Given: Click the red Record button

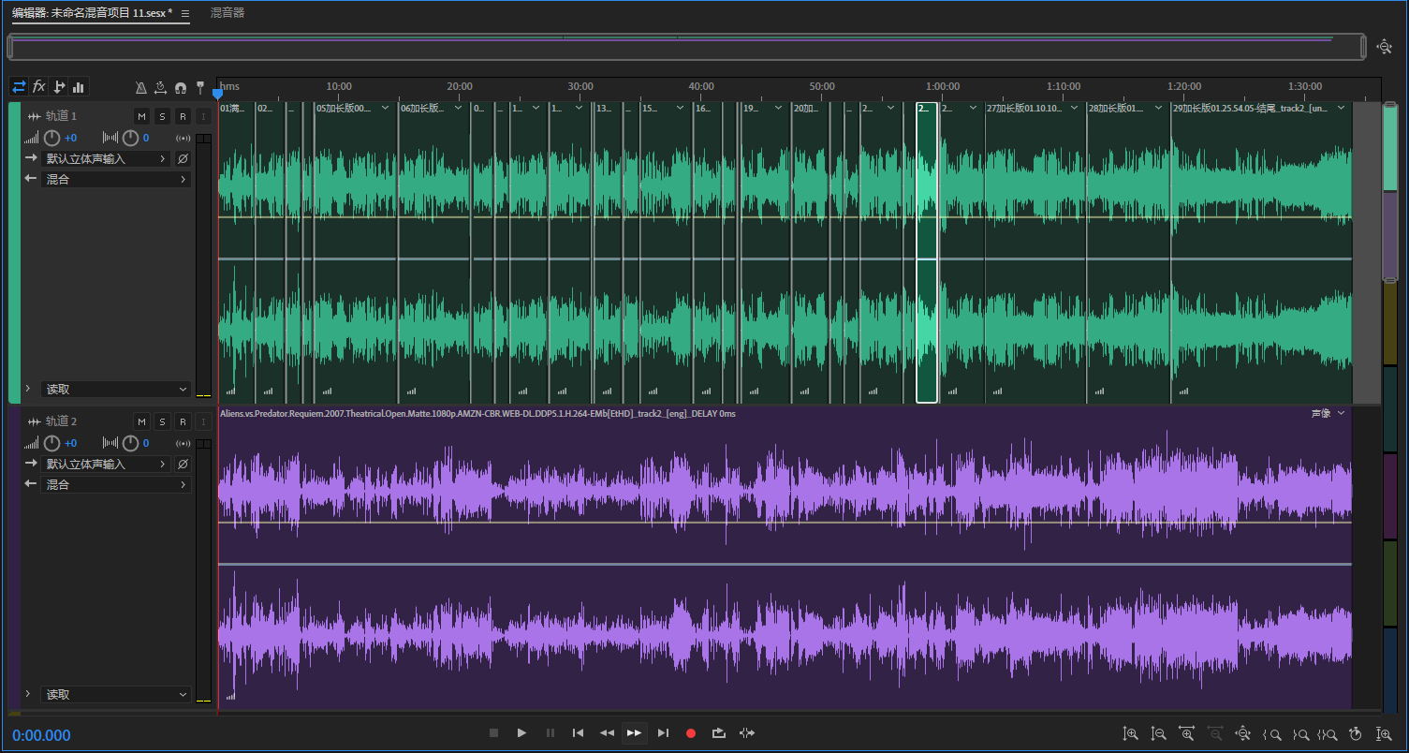Looking at the screenshot, I should coord(691,733).
